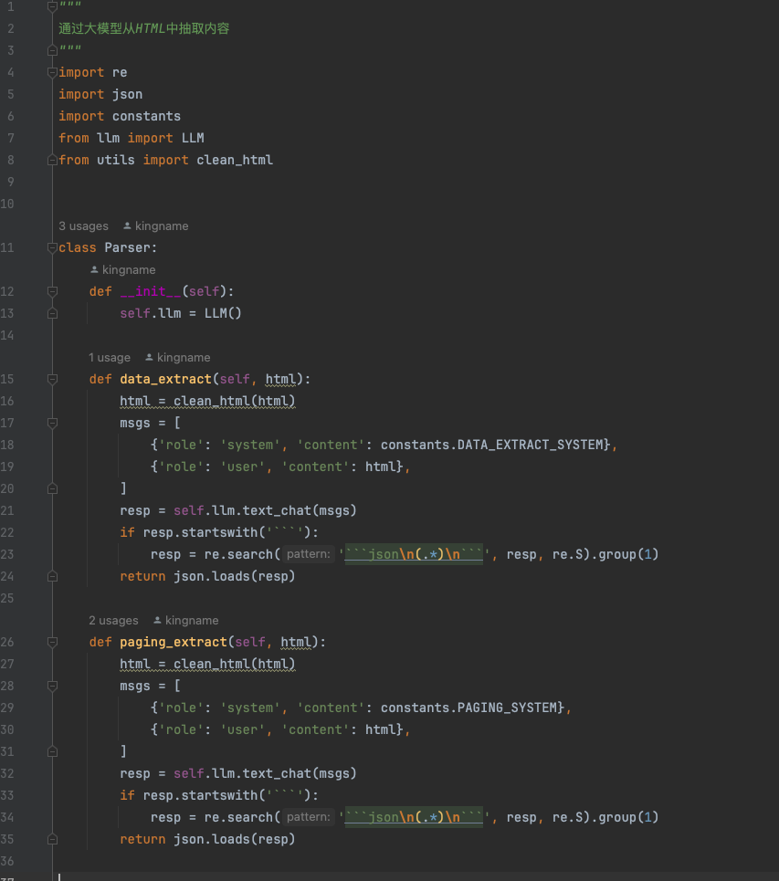Collapse the class Parser fold marker
779x881 pixels.
tap(52, 247)
